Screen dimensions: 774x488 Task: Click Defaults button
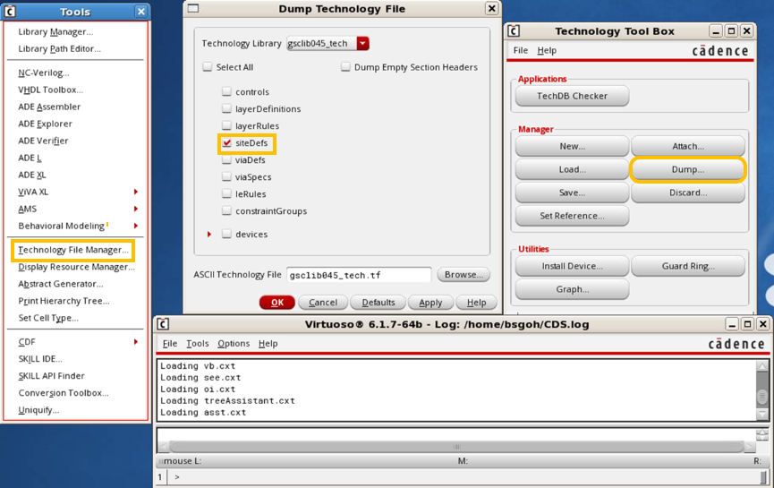tap(378, 303)
